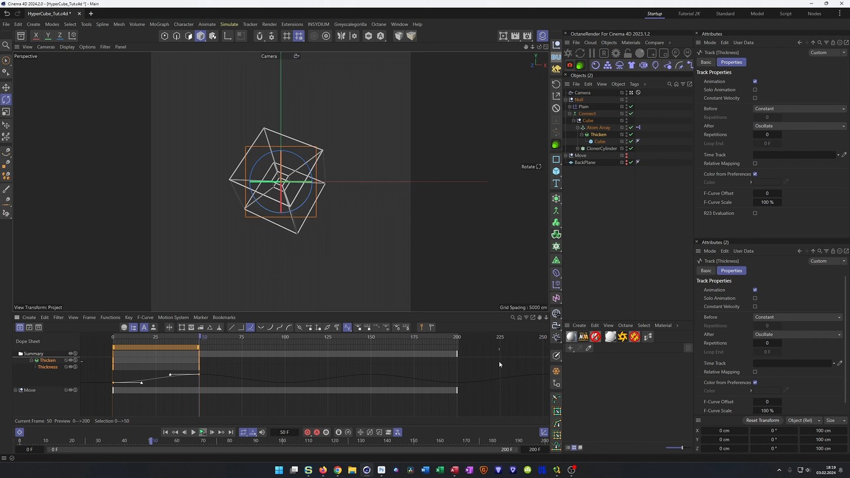Open the Custom dropdown in upper Attributes panel
Screen dimensions: 850x478
pos(828,53)
